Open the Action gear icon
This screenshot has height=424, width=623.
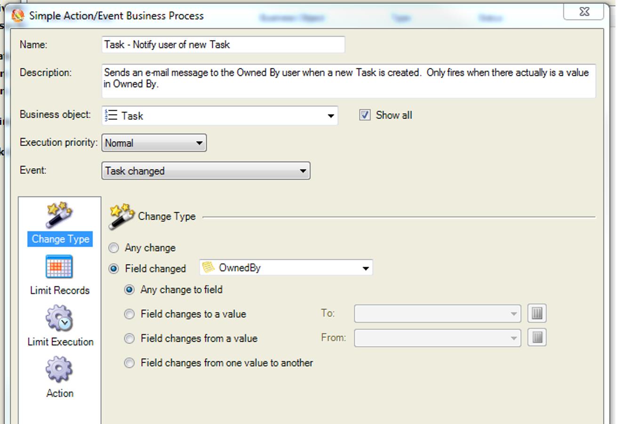[x=59, y=369]
